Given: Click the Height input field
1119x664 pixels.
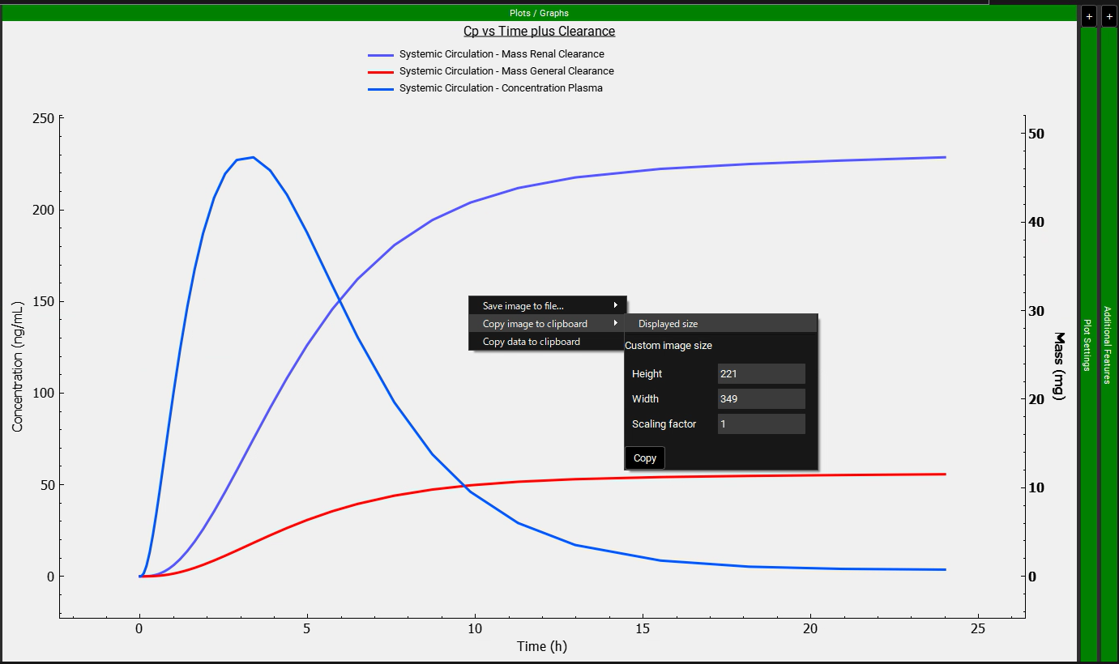Looking at the screenshot, I should [761, 374].
